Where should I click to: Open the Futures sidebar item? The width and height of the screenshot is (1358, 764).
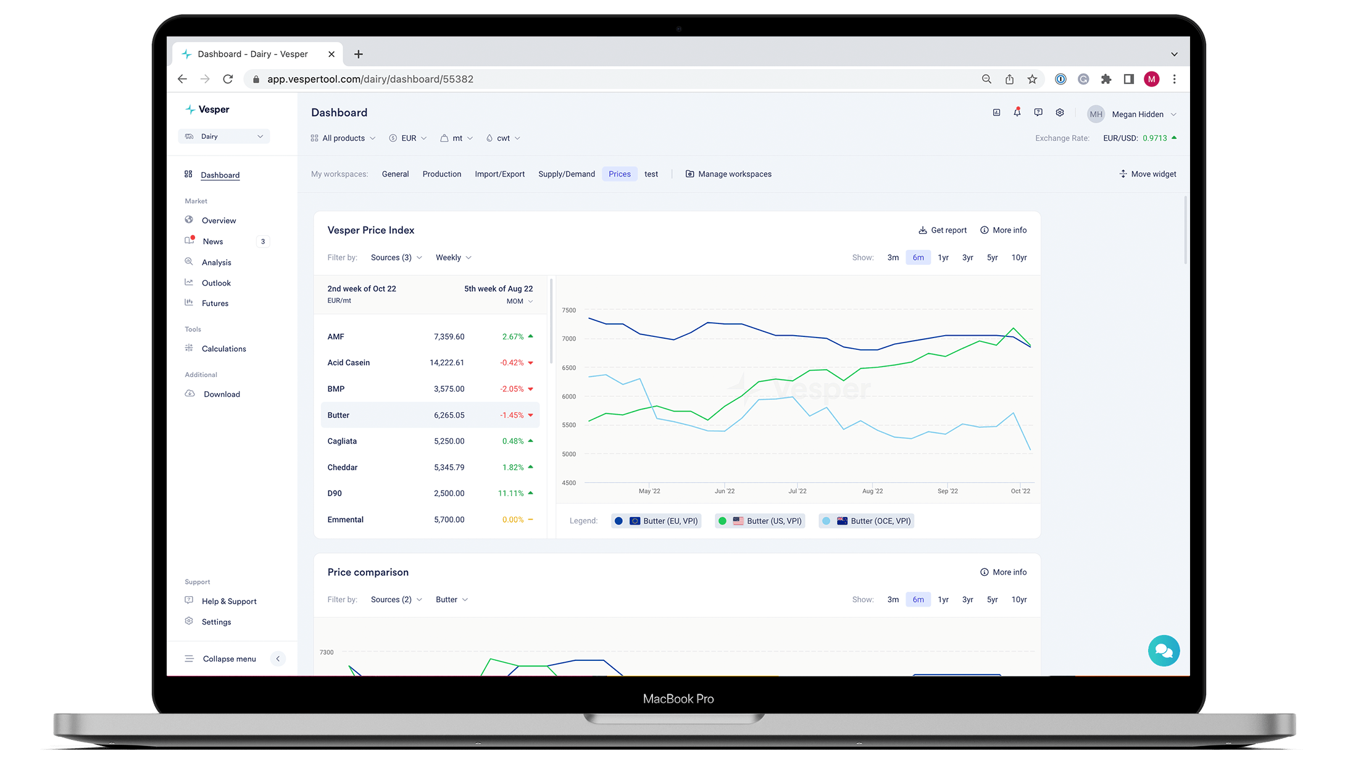(215, 303)
